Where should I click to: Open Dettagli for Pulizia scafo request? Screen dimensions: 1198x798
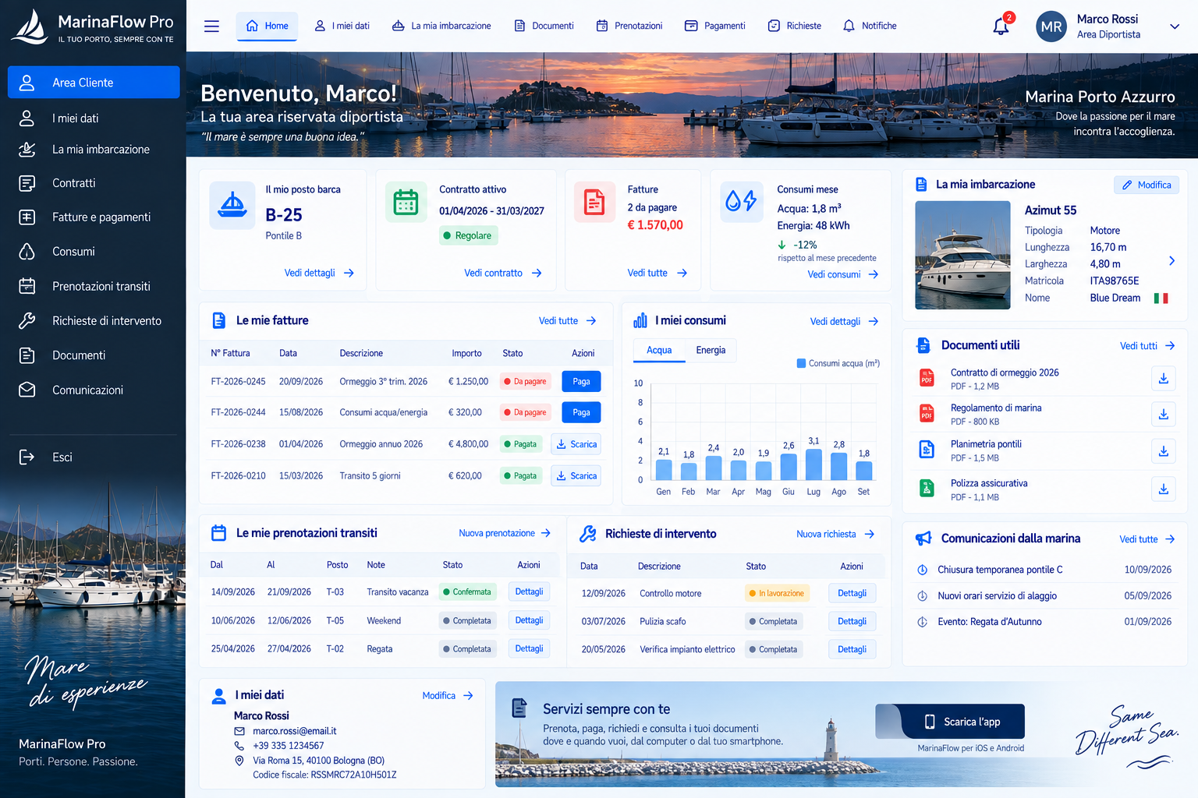[x=852, y=621]
